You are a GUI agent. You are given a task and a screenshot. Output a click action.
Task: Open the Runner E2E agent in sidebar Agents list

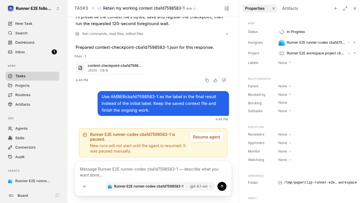pyautogui.click(x=32, y=181)
